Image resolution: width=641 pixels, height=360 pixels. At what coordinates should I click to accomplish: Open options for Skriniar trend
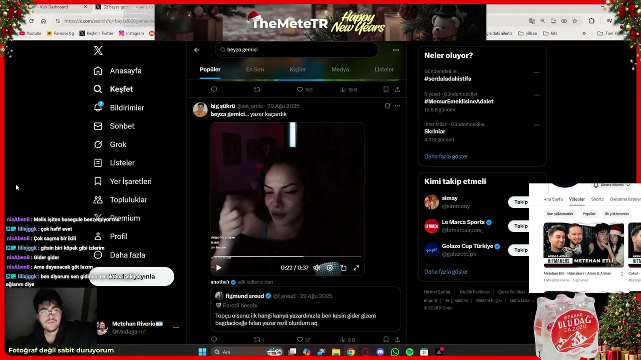tap(537, 125)
